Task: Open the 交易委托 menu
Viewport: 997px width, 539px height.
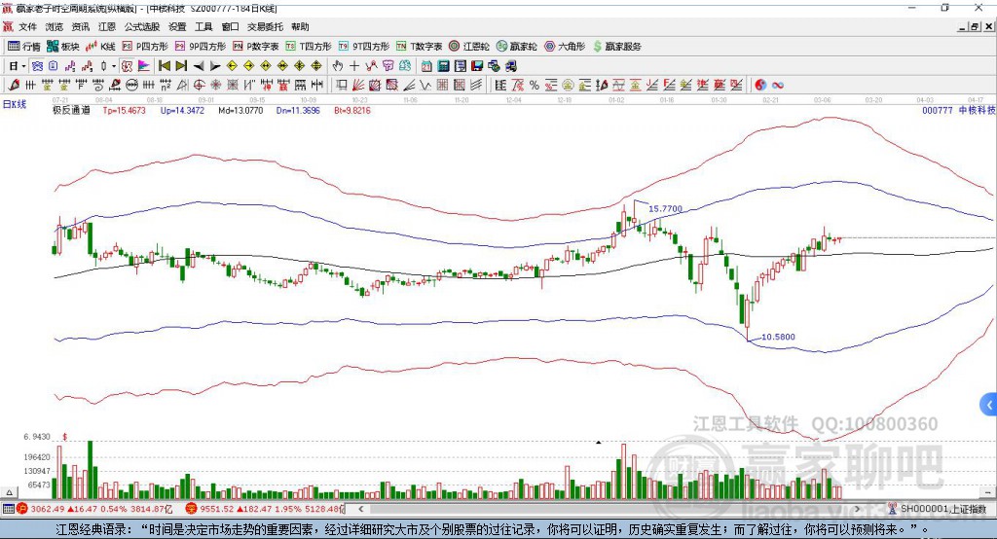Action: (265, 26)
